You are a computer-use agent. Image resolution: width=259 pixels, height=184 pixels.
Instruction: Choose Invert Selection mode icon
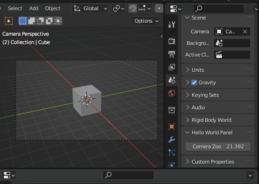[x=49, y=21]
